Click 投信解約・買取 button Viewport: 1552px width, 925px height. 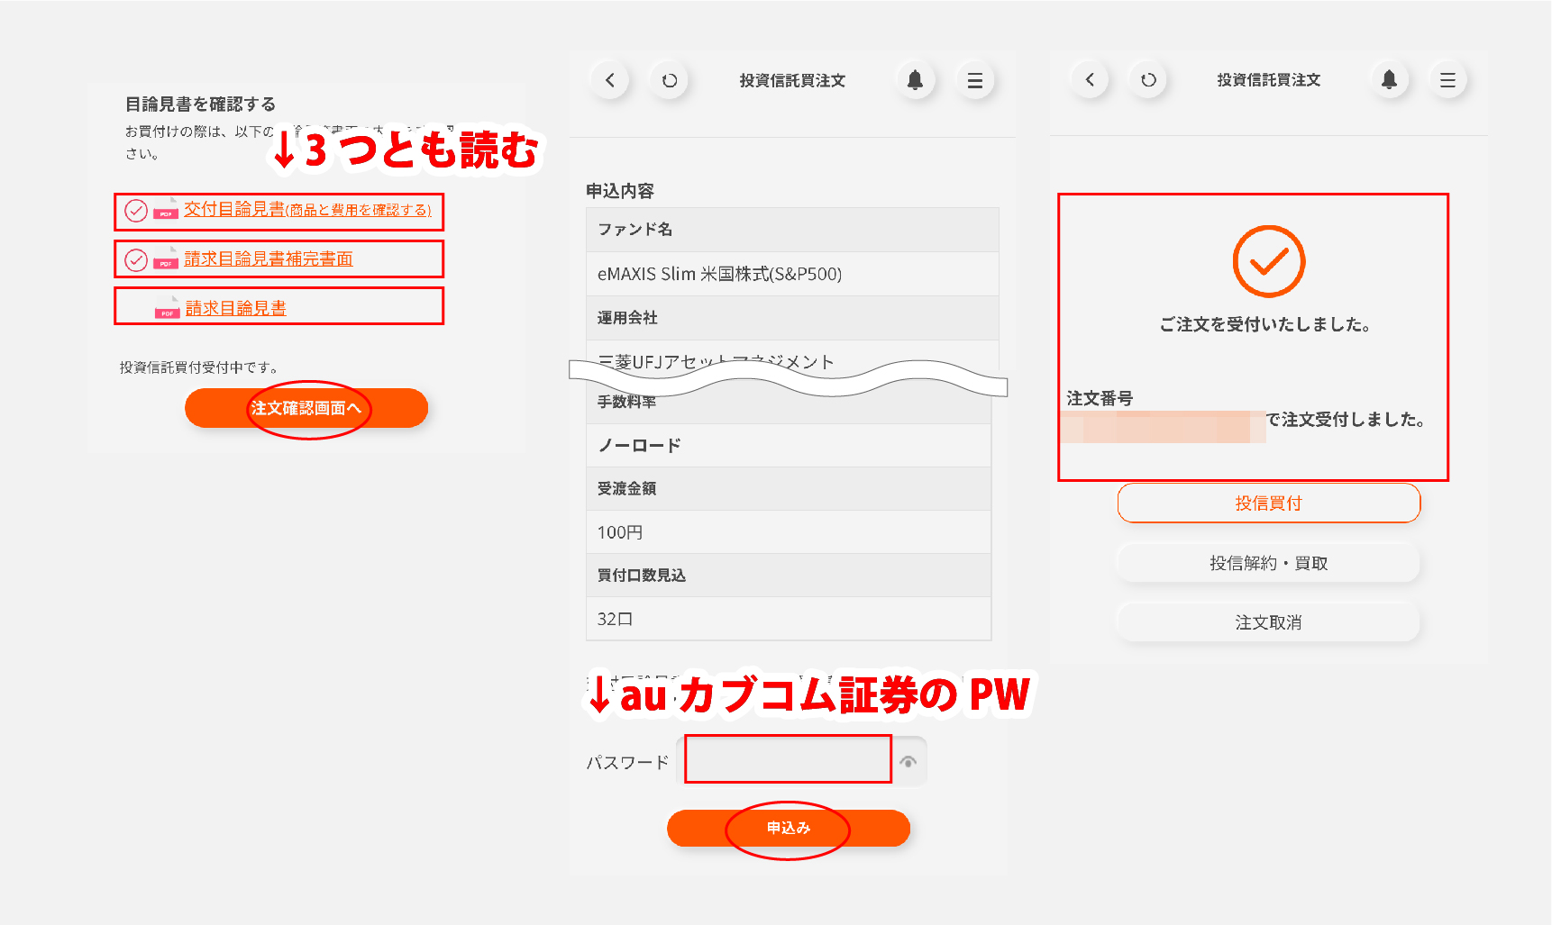click(x=1269, y=563)
